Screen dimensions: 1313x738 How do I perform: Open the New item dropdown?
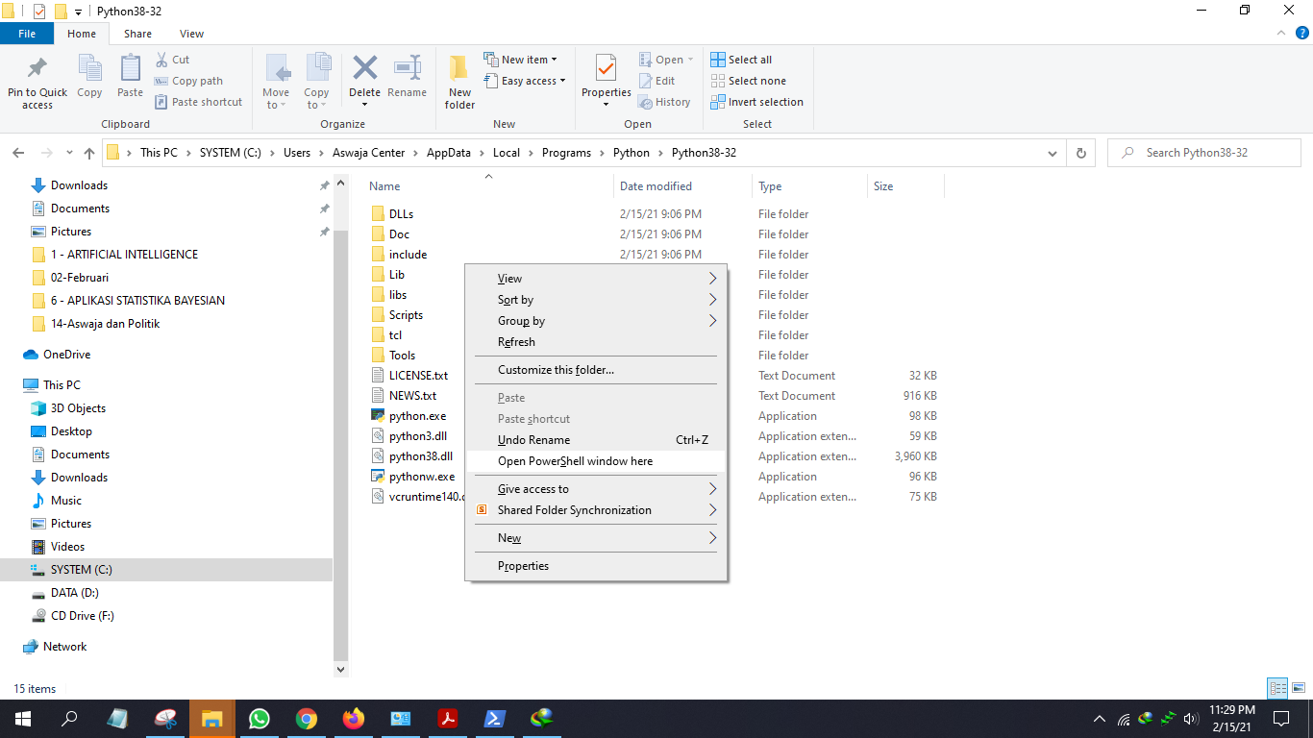coord(522,59)
